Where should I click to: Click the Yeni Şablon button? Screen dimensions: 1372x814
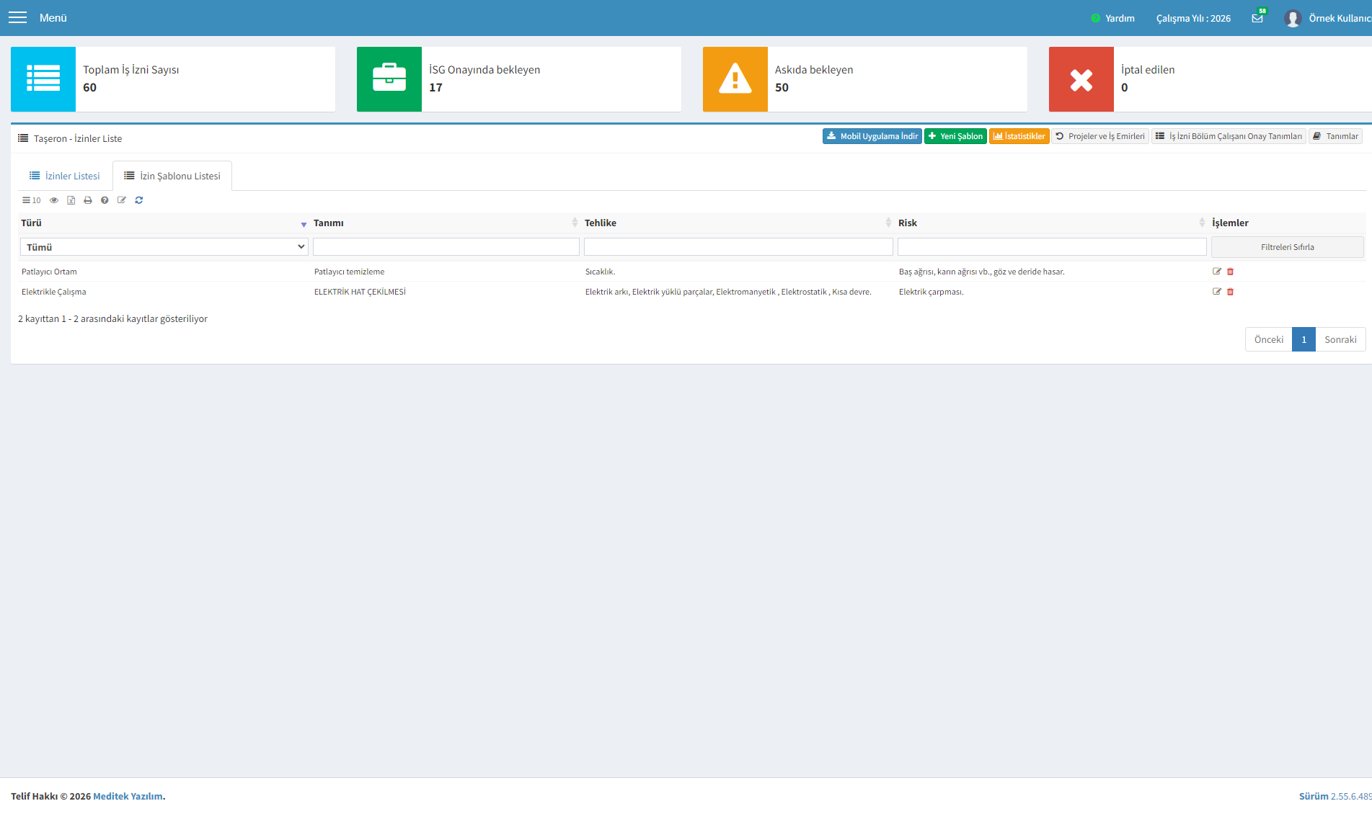(955, 136)
